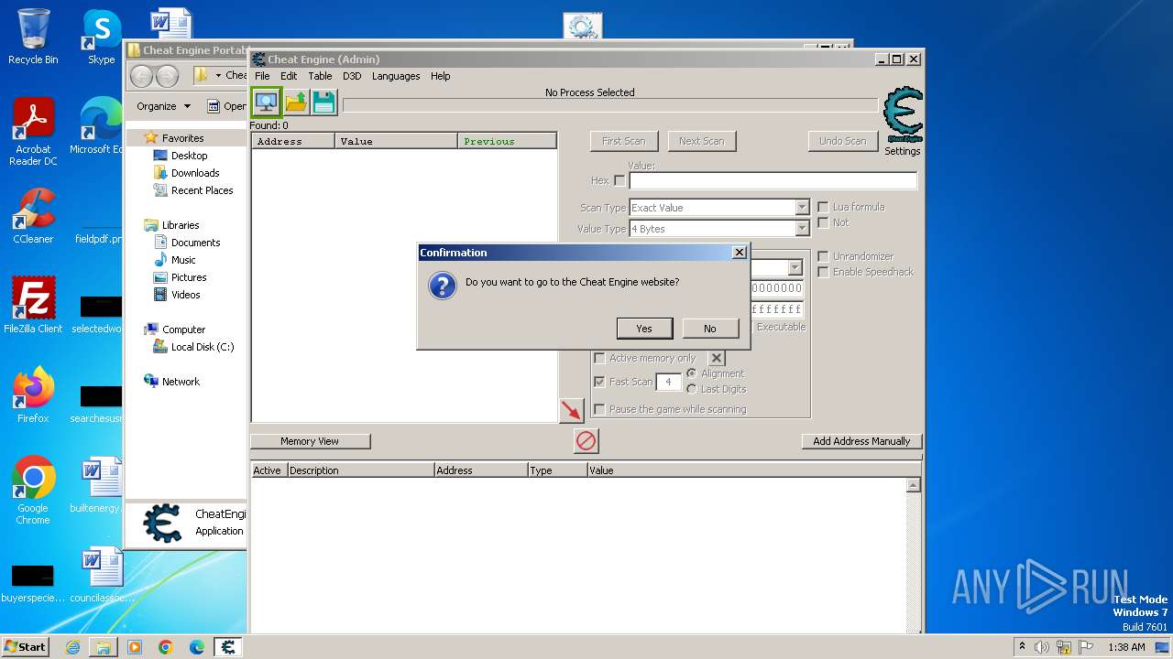Toggle the Hex checkbox
The image size is (1173, 659).
click(619, 180)
